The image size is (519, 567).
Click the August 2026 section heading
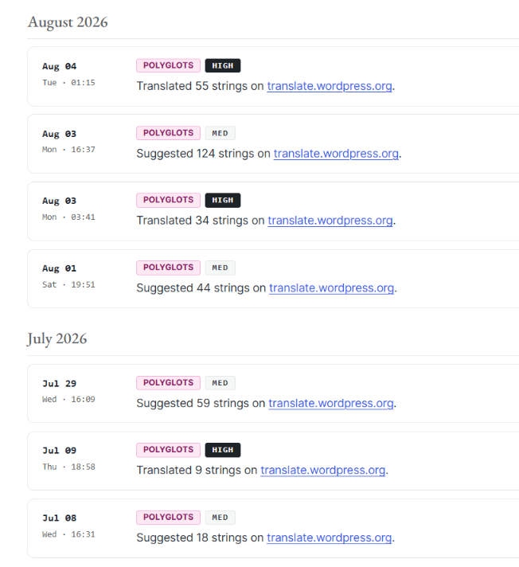click(68, 22)
